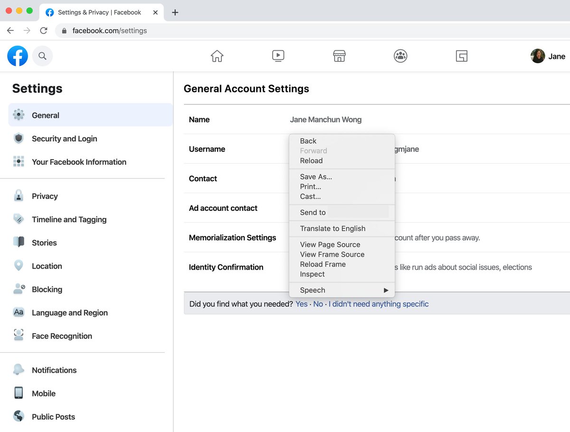Answer Yes to feedback question

302,304
